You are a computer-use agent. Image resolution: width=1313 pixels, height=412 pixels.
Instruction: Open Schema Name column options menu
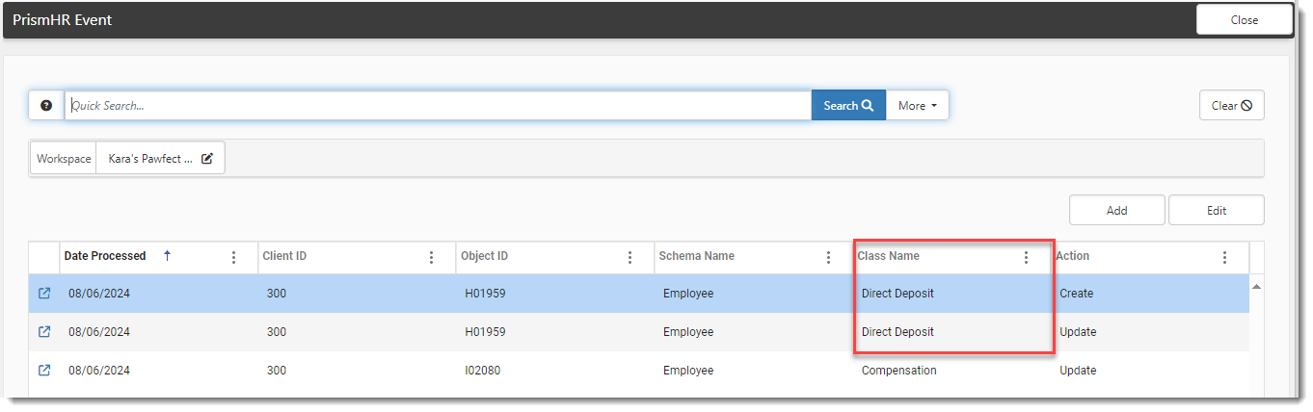(x=828, y=257)
